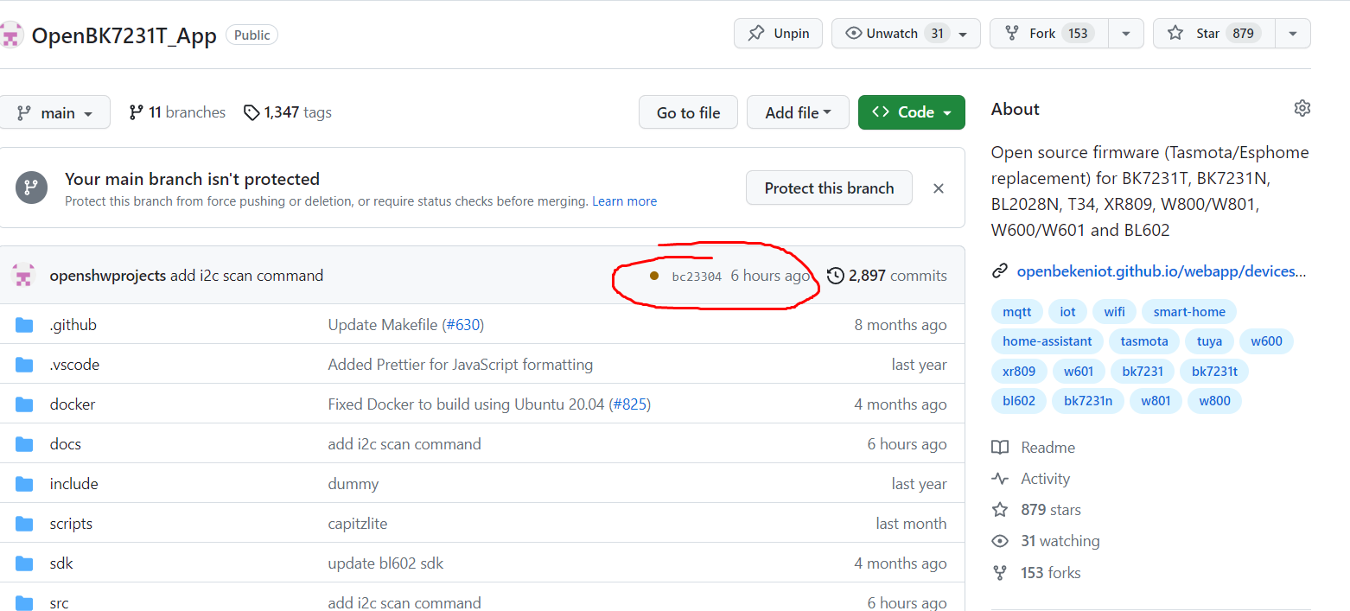Click the sdk folder icon
Viewport: 1350px width, 611px height.
click(24, 563)
